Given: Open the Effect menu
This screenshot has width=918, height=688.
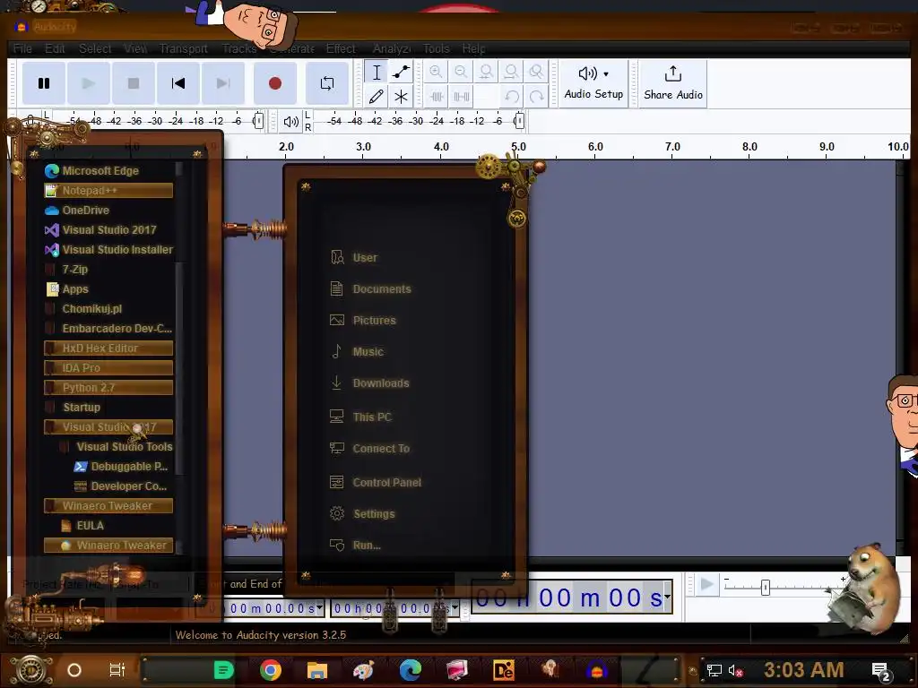Looking at the screenshot, I should (x=341, y=48).
